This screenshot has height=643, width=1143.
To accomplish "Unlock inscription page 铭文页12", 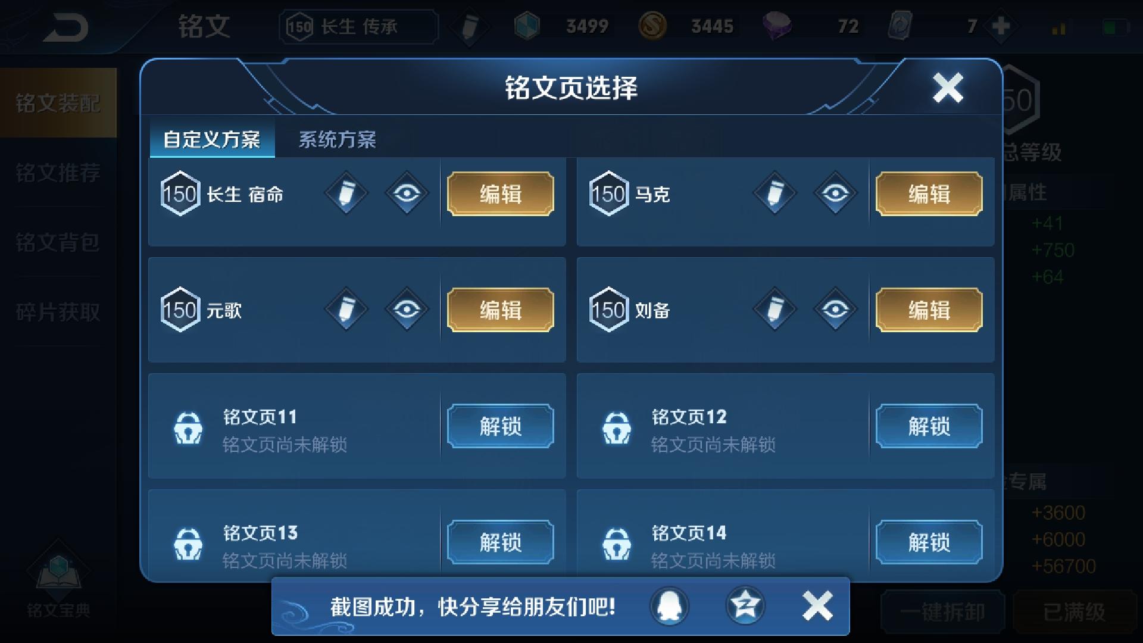I will click(x=929, y=426).
